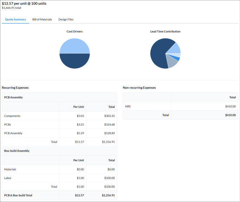The width and height of the screenshot is (240, 202).
Task: Click the PCB & Box-build Total label
Action: 18,195
